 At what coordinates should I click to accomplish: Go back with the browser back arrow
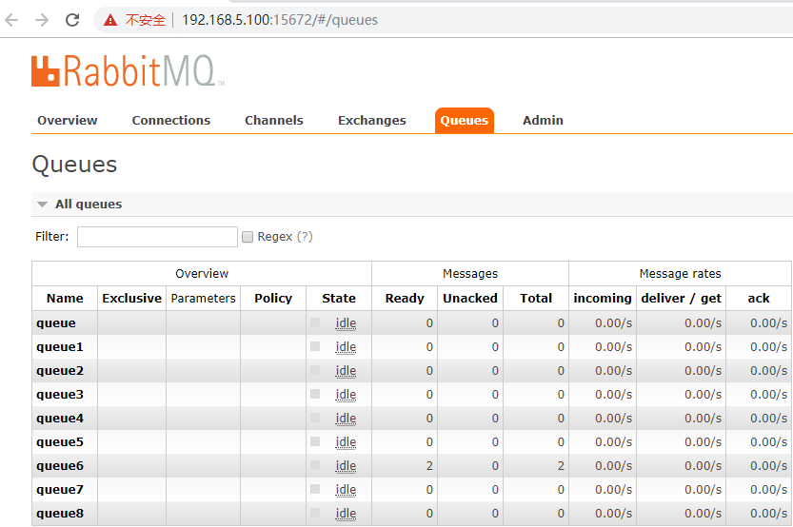pyautogui.click(x=11, y=20)
